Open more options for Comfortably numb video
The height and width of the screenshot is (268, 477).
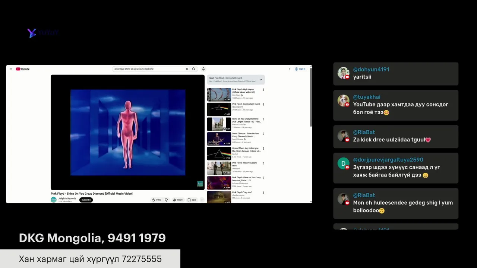click(263, 104)
